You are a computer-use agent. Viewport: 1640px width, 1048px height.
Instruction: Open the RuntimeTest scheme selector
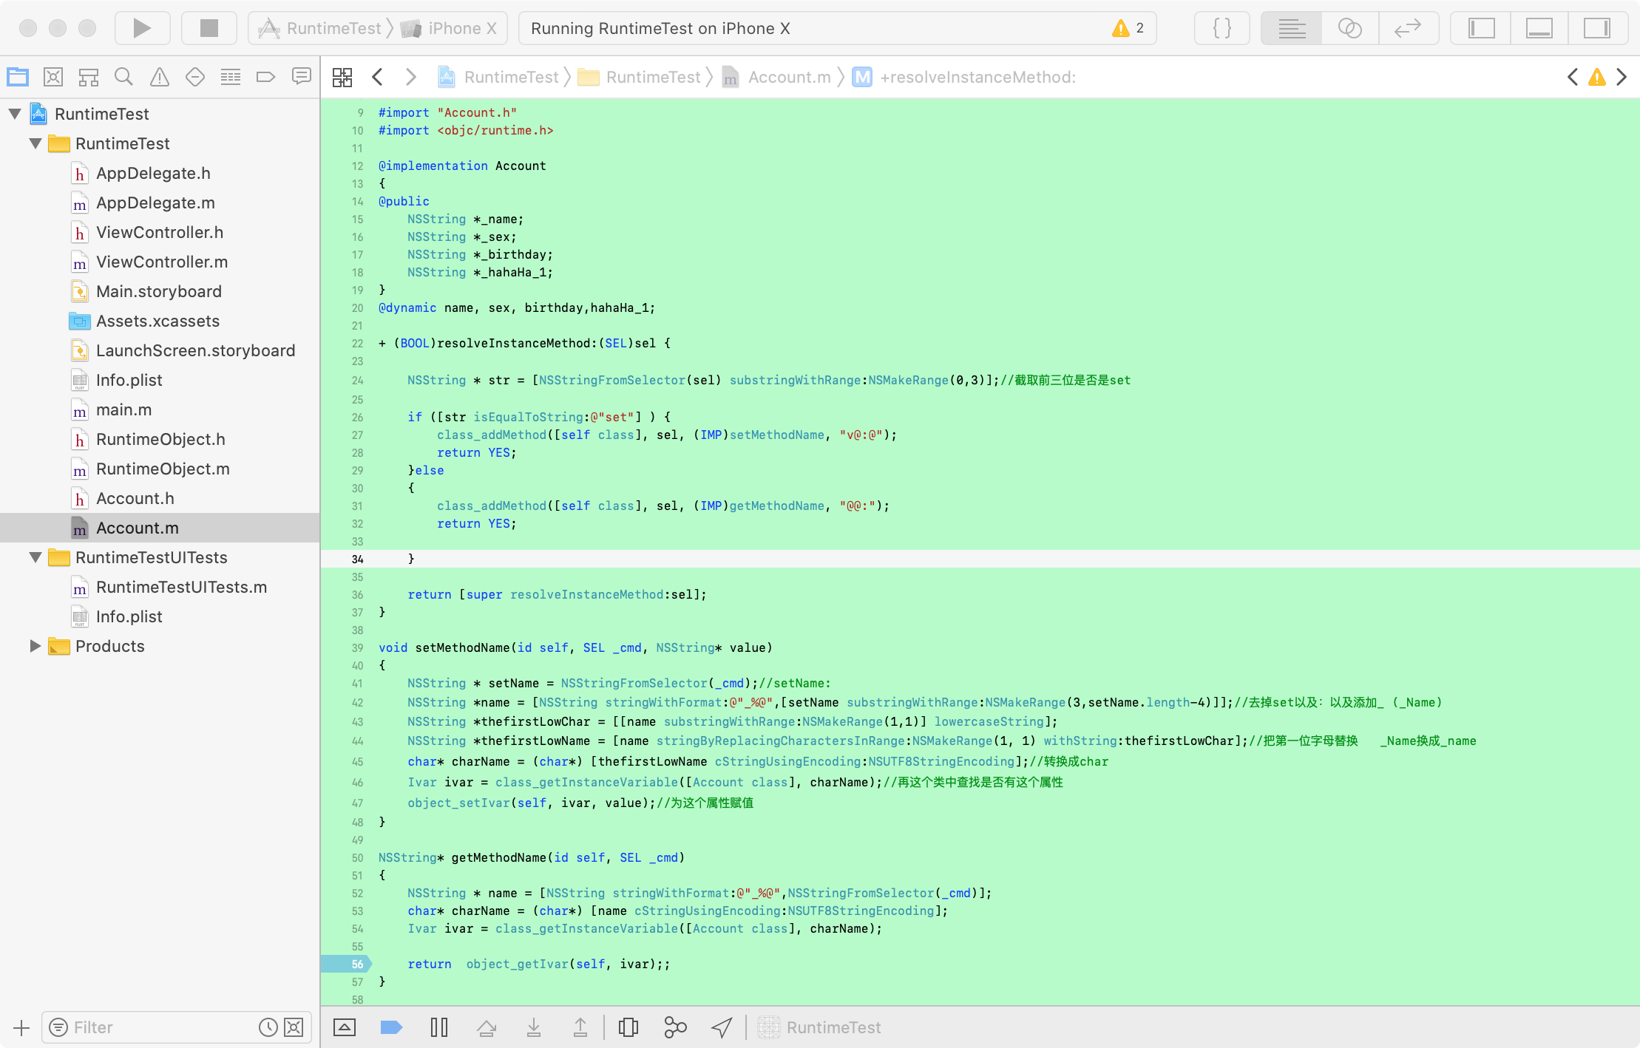point(319,28)
